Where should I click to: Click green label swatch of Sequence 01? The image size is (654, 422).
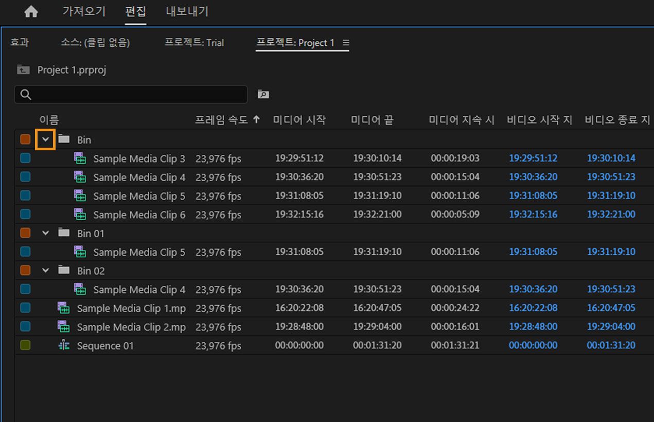[x=25, y=345]
